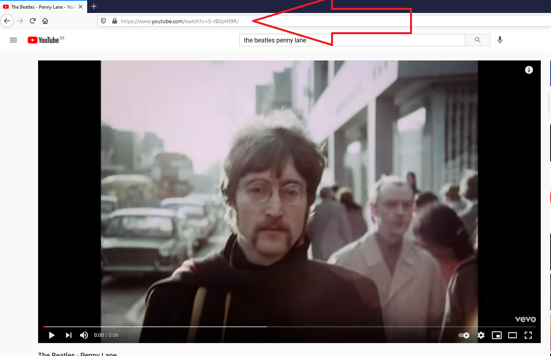Play the video
Screen dimensions: 551x356
tap(51, 335)
